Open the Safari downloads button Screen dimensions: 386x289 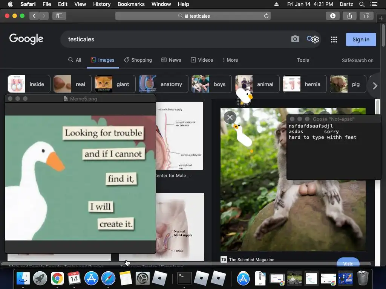[332, 16]
